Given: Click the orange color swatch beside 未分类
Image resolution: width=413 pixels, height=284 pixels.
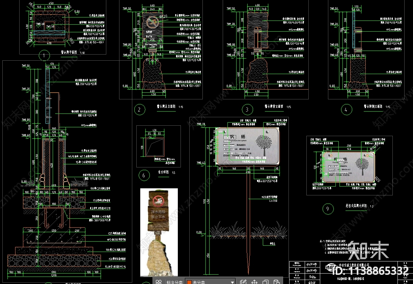Looking at the screenshot, I should 189,282.
